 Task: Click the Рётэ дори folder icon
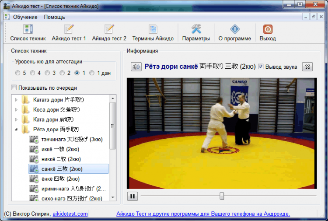pyautogui.click(x=25, y=130)
